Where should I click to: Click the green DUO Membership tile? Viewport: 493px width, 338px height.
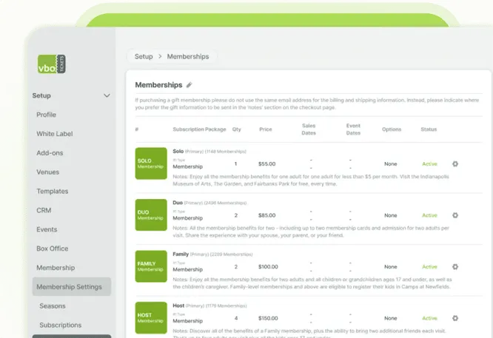tap(151, 215)
